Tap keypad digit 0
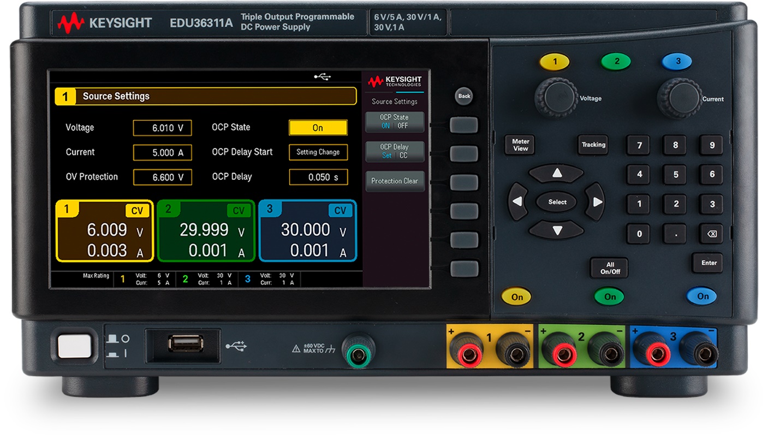The width and height of the screenshot is (768, 439). (x=639, y=234)
